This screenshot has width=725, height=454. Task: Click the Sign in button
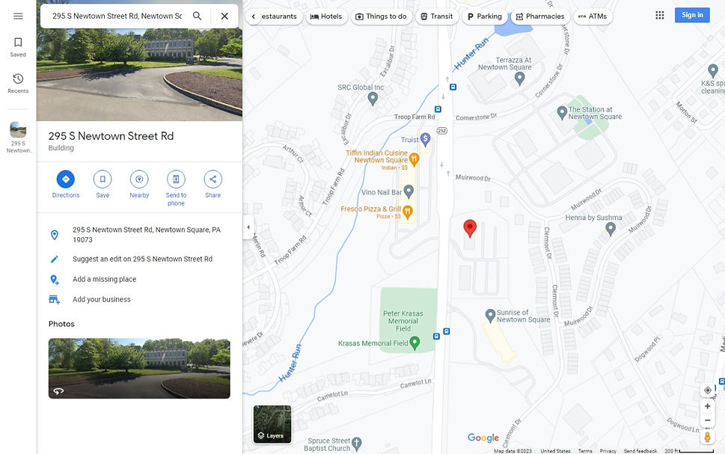692,15
